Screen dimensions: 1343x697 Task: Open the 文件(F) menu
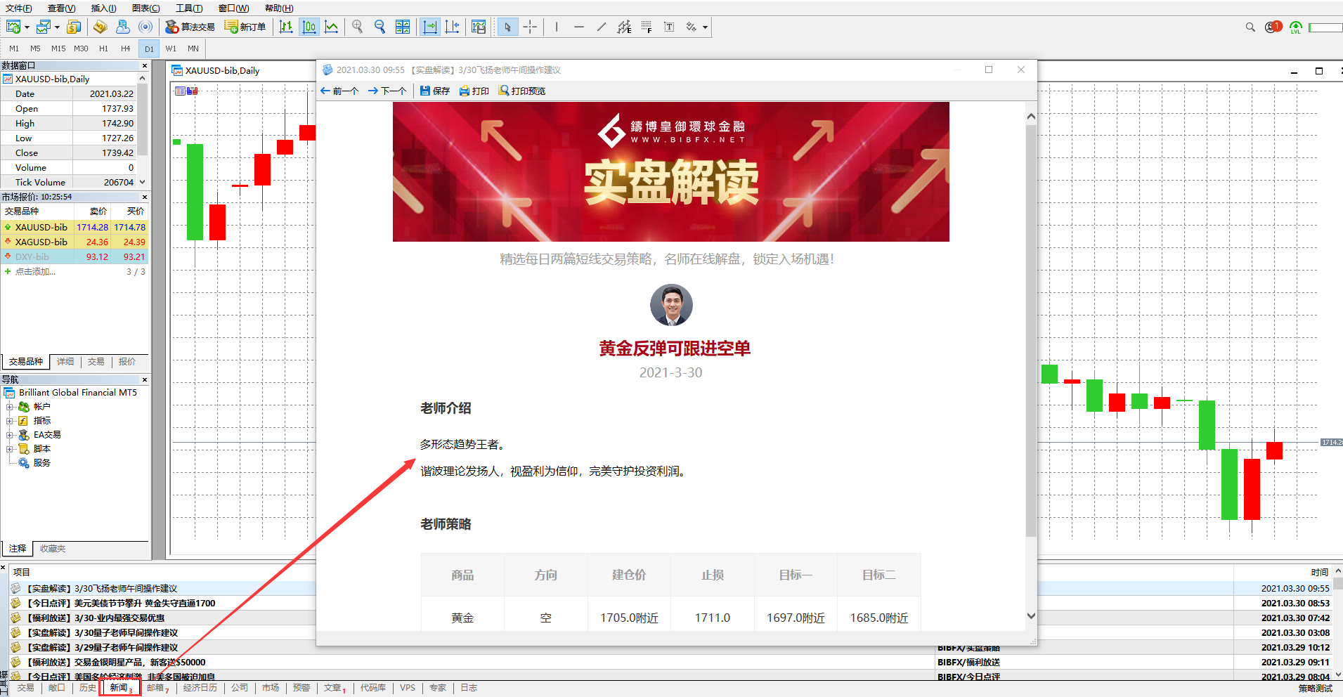[x=19, y=8]
